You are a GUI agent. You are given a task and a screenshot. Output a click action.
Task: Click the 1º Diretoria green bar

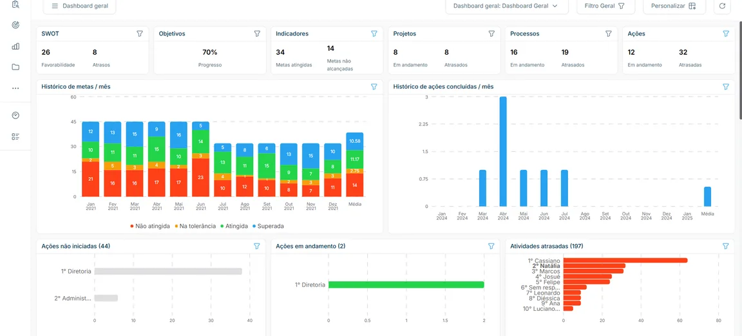click(406, 285)
